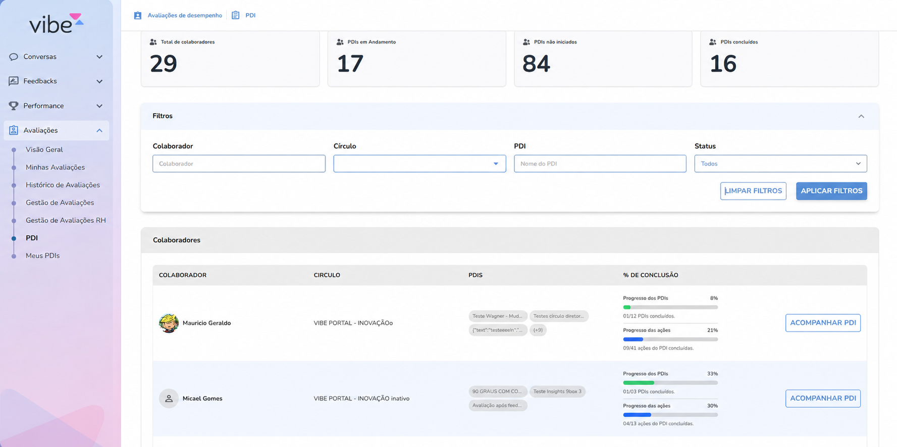Click Mauricio Geraldo's avatar

tap(169, 323)
